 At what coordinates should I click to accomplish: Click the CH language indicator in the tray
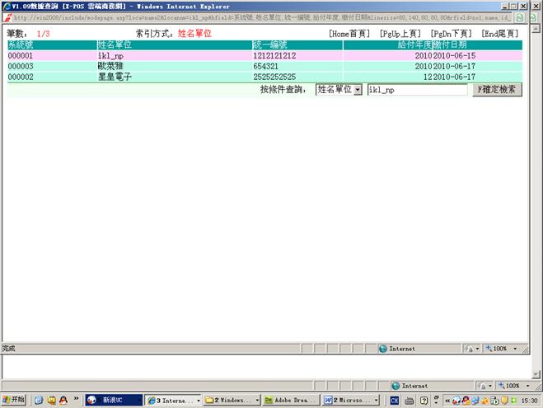395,400
